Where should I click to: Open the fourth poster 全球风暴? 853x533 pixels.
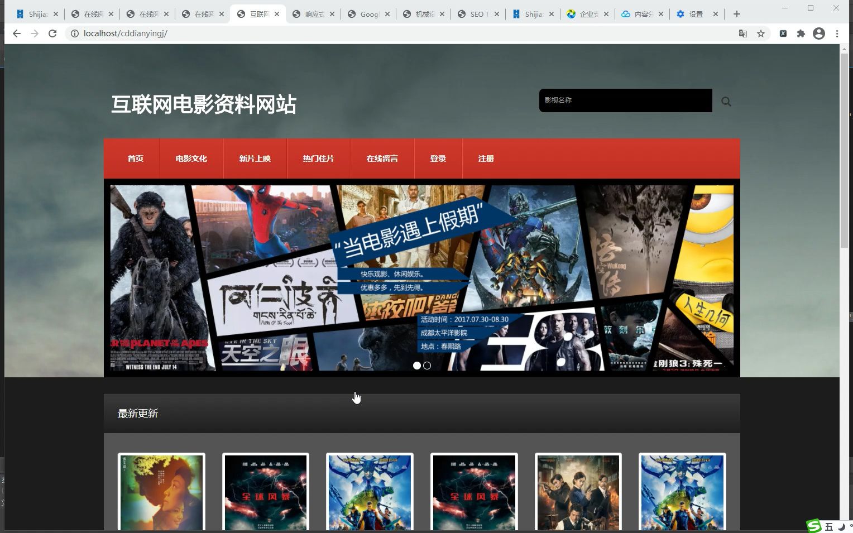[x=474, y=492]
